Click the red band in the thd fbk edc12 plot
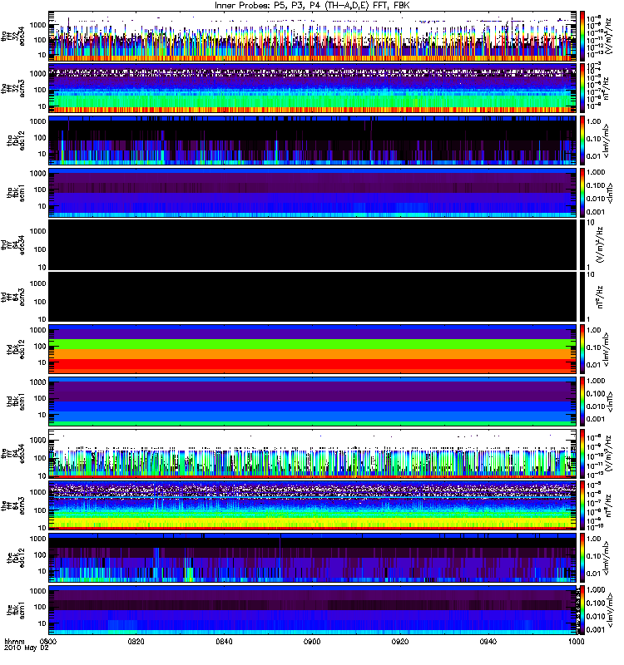This screenshot has width=624, height=665. [312, 366]
